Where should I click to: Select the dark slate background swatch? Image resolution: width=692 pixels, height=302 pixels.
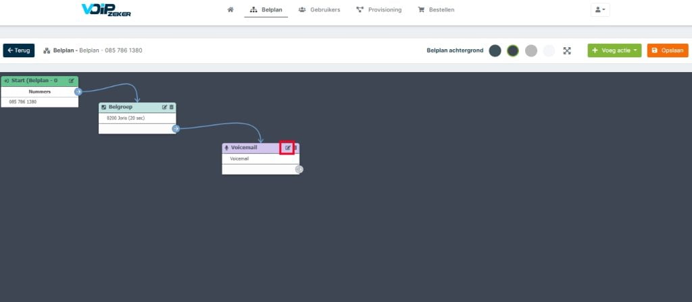coord(495,51)
